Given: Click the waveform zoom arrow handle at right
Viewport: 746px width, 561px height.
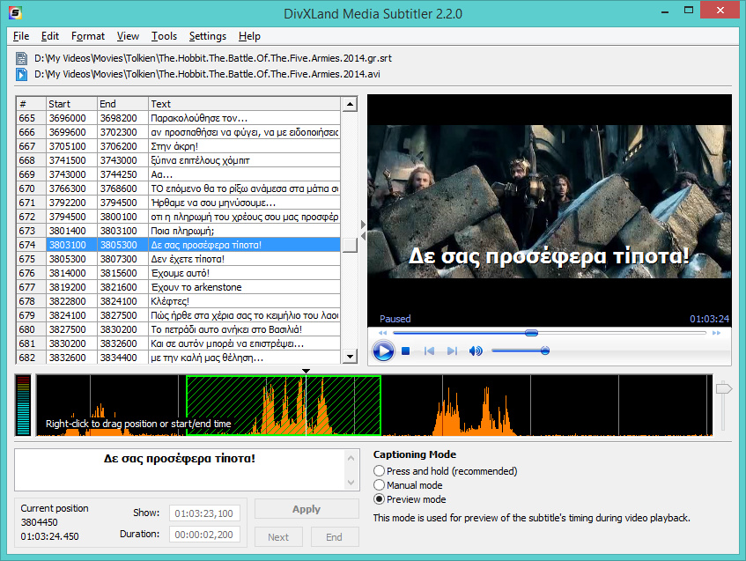Looking at the screenshot, I should click(723, 388).
